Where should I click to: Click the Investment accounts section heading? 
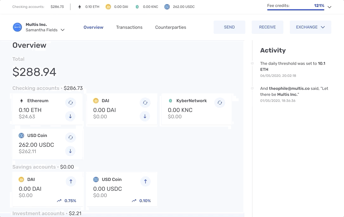38,213
